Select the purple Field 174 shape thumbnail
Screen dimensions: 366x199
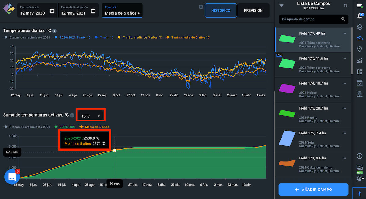[287, 89]
